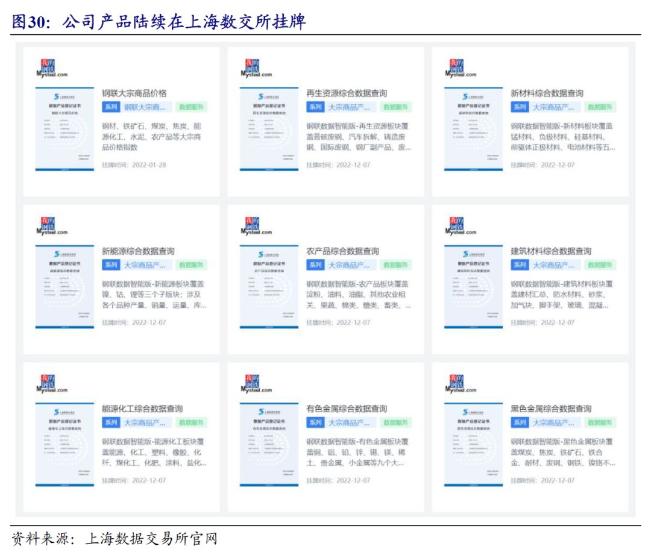The image size is (651, 555).
Task: Select description starting 钢材、铁矿石、煤炭
Action: tap(151, 137)
